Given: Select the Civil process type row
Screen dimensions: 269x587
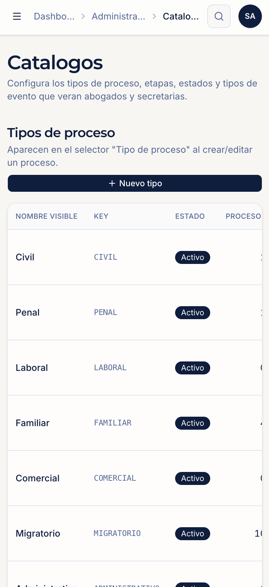Looking at the screenshot, I should (x=135, y=257).
